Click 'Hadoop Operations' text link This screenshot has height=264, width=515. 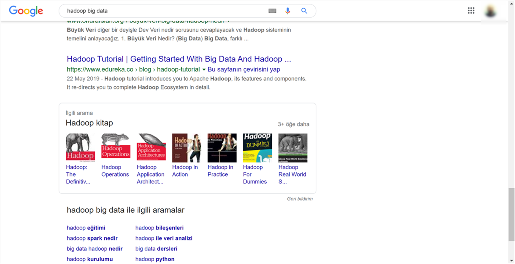pos(115,171)
